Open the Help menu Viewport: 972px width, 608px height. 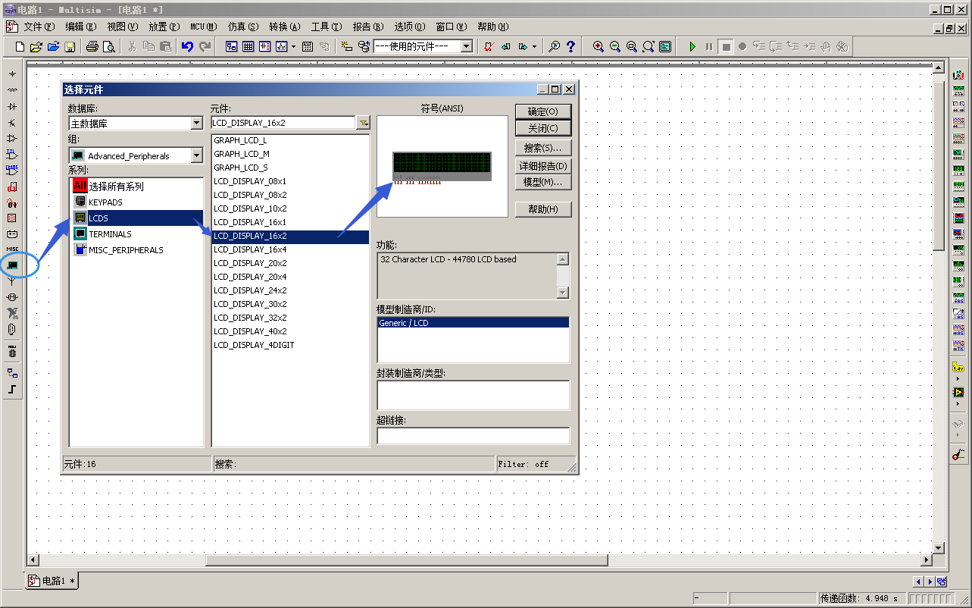[493, 27]
